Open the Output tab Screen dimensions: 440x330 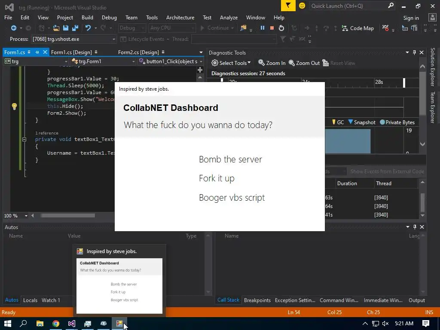(x=417, y=300)
